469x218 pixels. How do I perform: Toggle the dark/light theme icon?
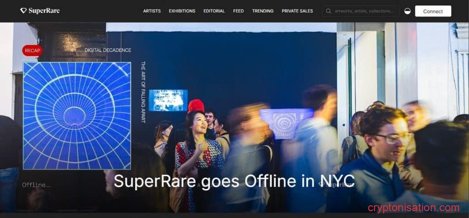point(407,11)
